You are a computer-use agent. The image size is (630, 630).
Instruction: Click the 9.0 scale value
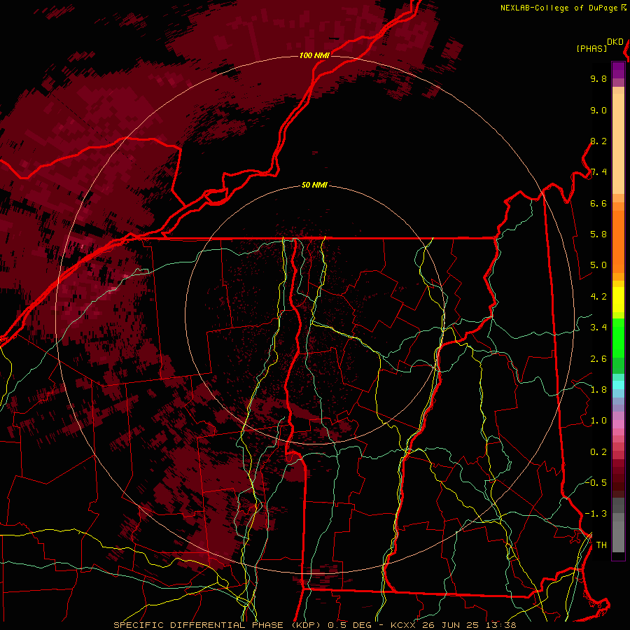pyautogui.click(x=598, y=110)
